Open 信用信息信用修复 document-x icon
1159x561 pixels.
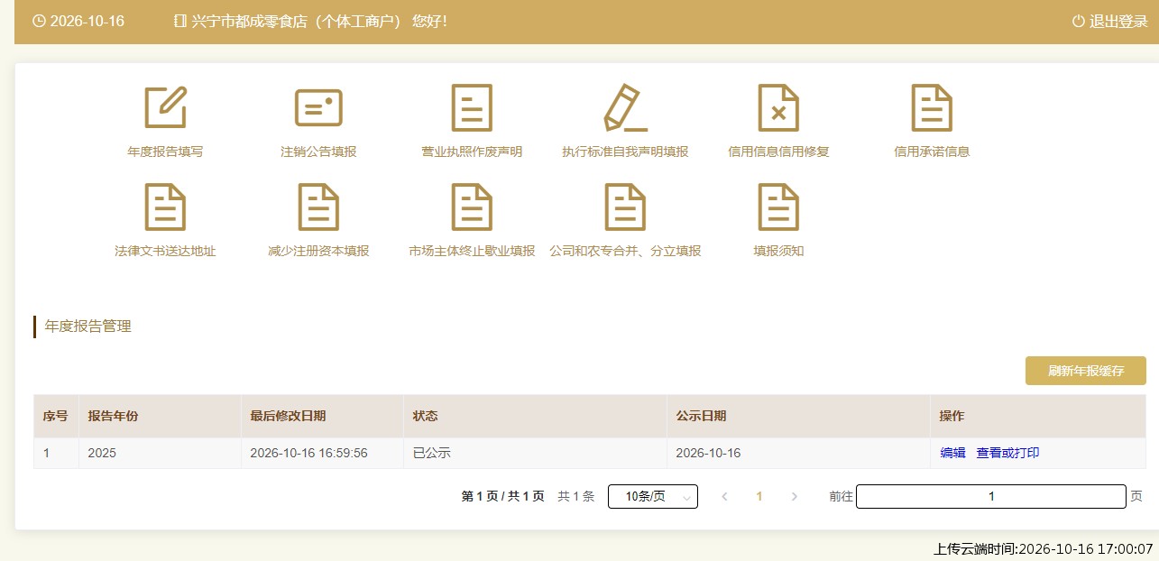778,107
